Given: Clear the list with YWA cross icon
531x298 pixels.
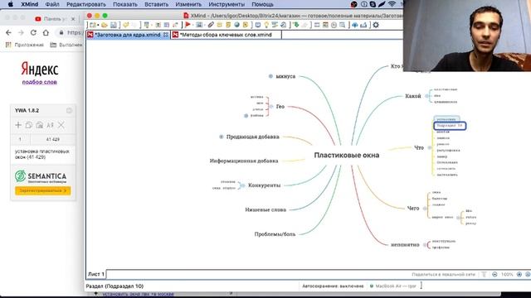Looking at the screenshot, I should [61, 125].
